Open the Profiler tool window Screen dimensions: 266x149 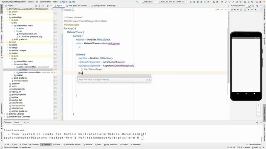click(x=124, y=144)
